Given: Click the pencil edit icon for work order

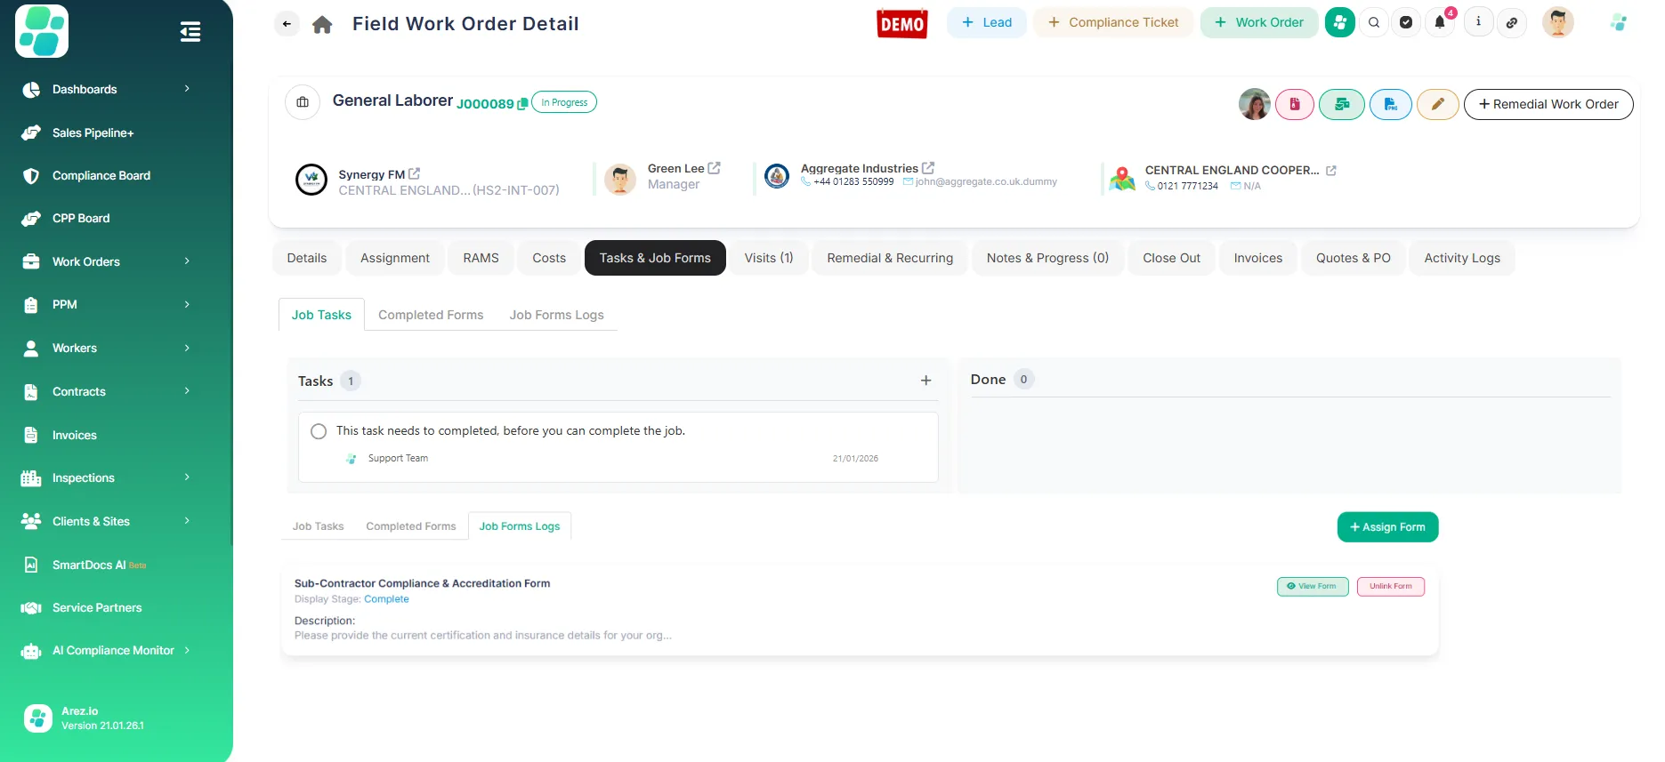Looking at the screenshot, I should [1437, 104].
